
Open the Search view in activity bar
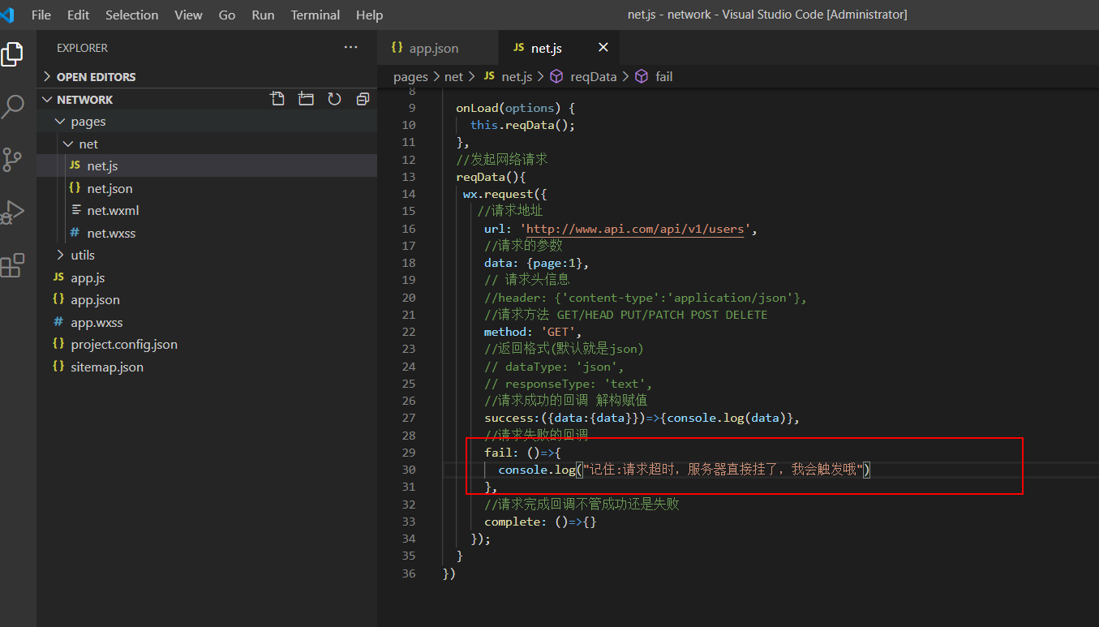click(12, 106)
